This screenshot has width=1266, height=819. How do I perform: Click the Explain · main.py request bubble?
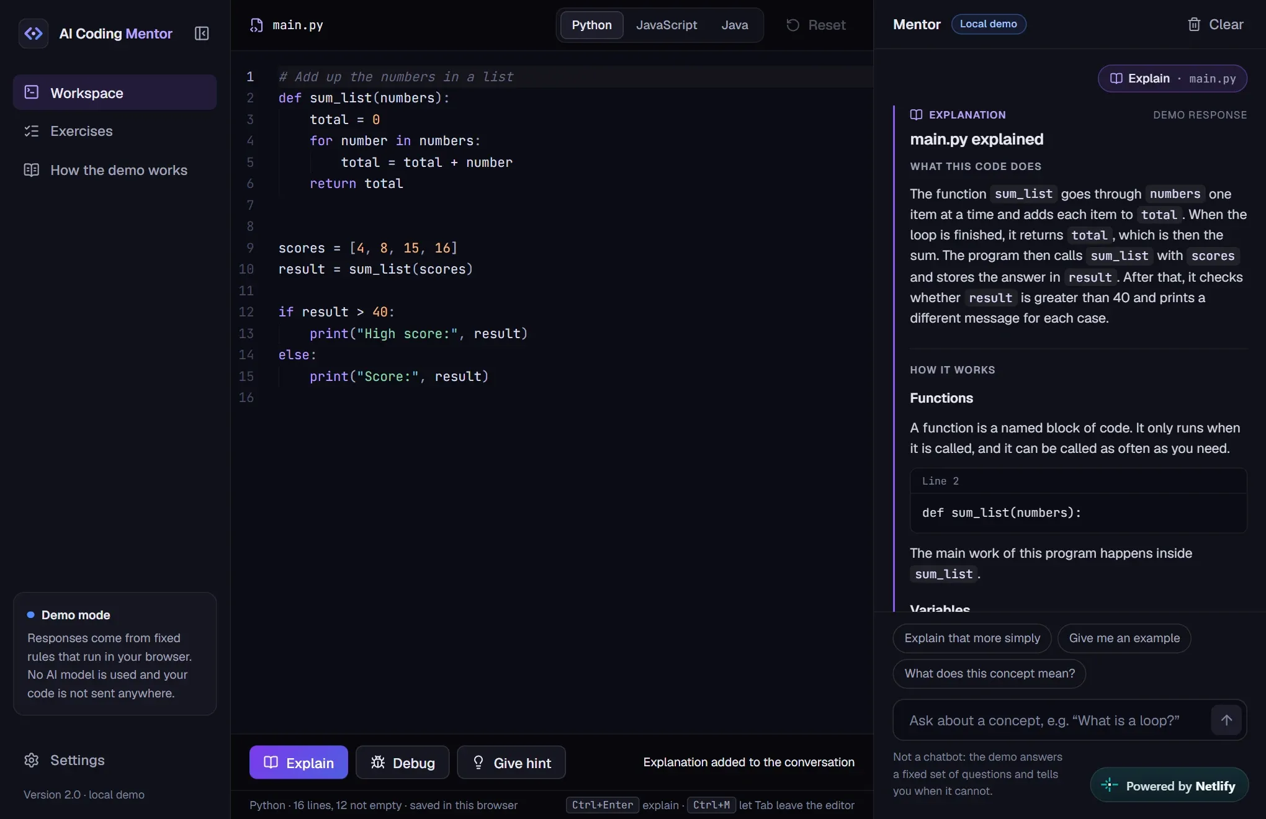click(1172, 78)
